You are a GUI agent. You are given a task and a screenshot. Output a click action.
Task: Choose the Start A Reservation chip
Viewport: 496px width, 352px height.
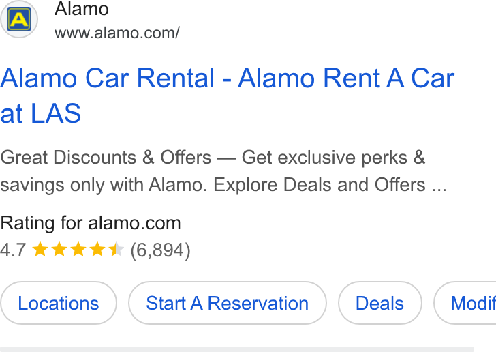pyautogui.click(x=228, y=303)
